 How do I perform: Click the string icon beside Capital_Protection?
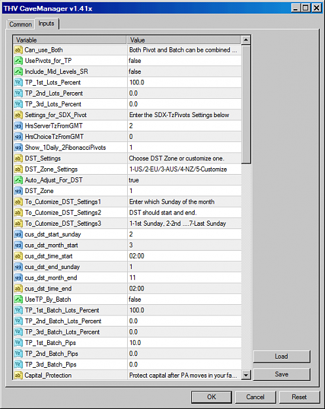(x=18, y=376)
